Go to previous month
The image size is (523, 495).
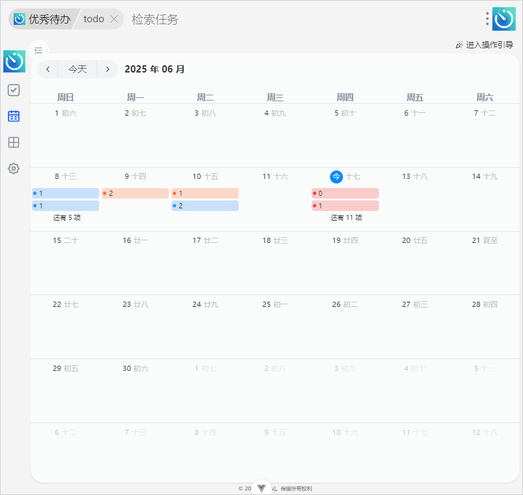pyautogui.click(x=48, y=69)
